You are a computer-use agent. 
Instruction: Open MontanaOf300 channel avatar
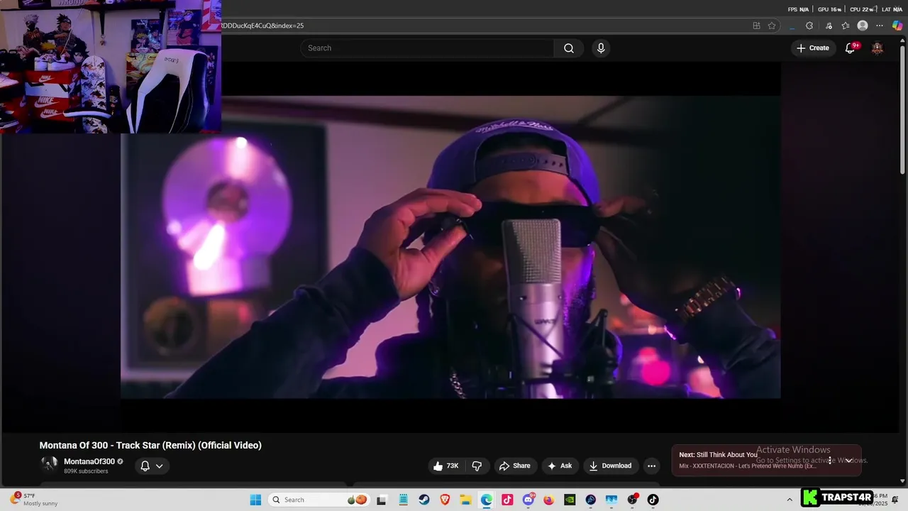tap(49, 465)
